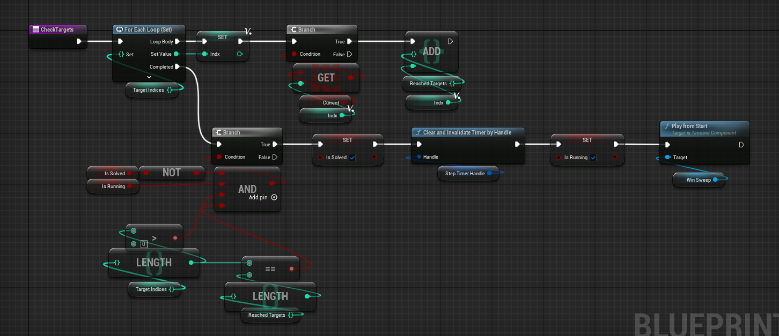Screen dimensions: 779x336
Task: Click the Clear and Invalidate Timer exec output pin
Action: (x=517, y=144)
